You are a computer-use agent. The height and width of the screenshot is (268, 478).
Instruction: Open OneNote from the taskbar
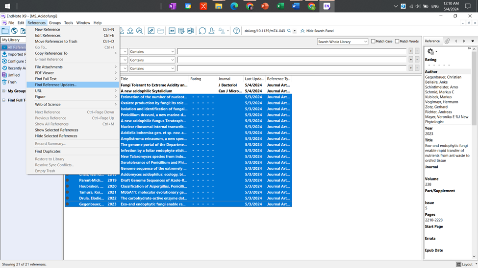pos(173,6)
